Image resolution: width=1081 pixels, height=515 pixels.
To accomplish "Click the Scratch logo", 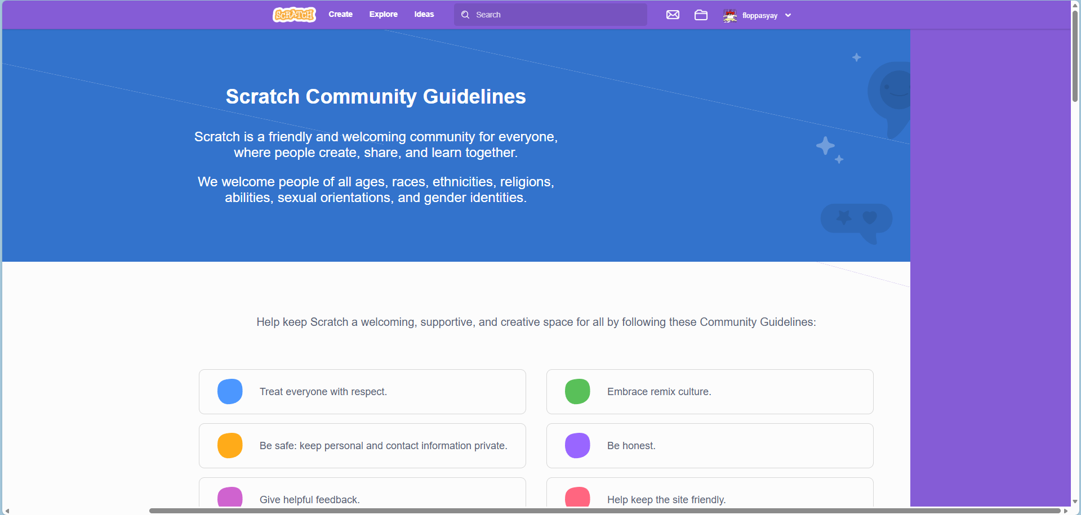I will coord(294,15).
